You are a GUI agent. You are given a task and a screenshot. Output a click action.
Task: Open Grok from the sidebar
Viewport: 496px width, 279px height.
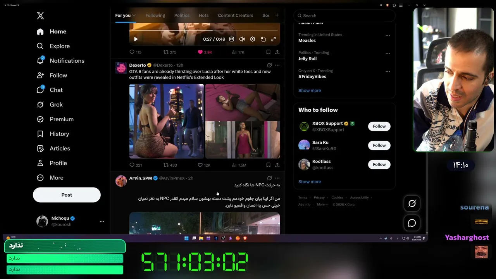click(50, 105)
